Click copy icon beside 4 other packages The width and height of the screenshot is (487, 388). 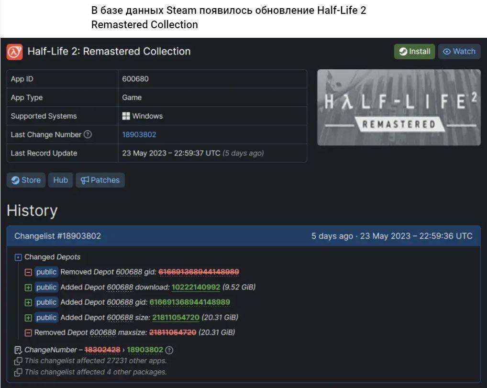click(18, 372)
